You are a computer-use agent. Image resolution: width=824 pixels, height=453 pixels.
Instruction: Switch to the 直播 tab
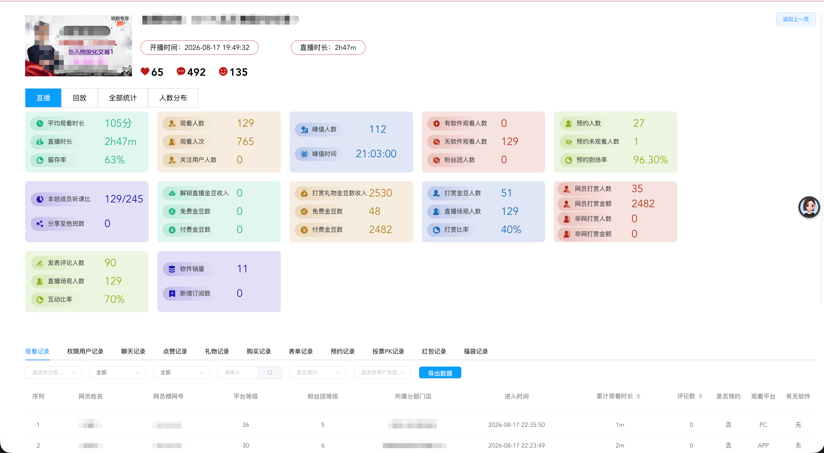point(43,98)
